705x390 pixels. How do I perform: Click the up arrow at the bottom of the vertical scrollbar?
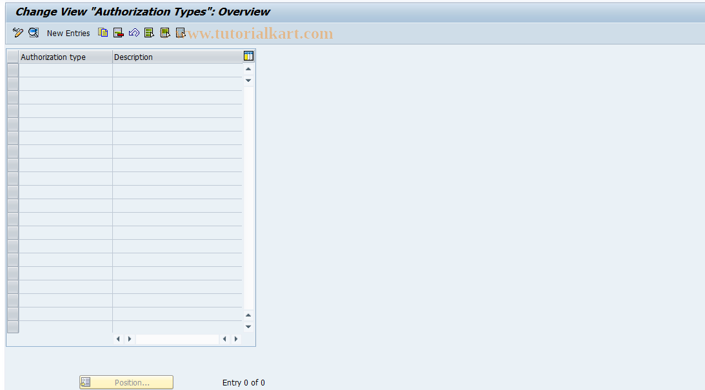point(248,315)
